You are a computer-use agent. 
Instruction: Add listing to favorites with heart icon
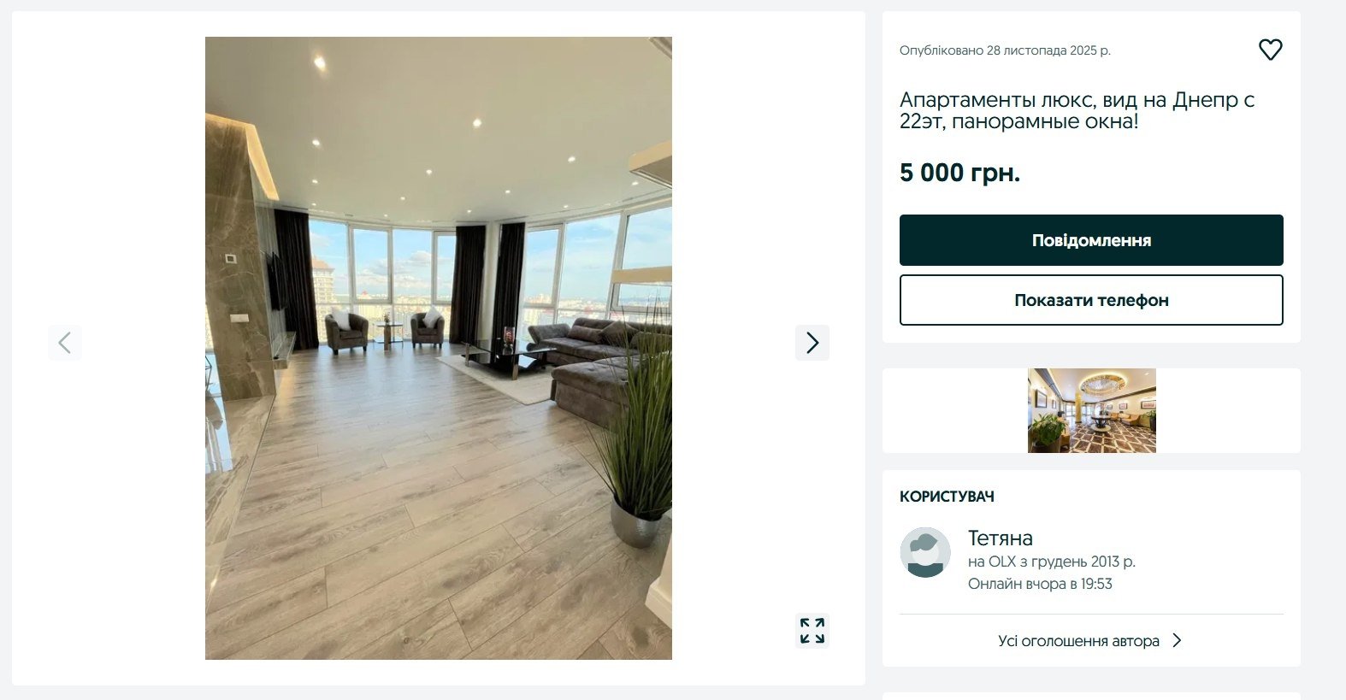[1270, 50]
